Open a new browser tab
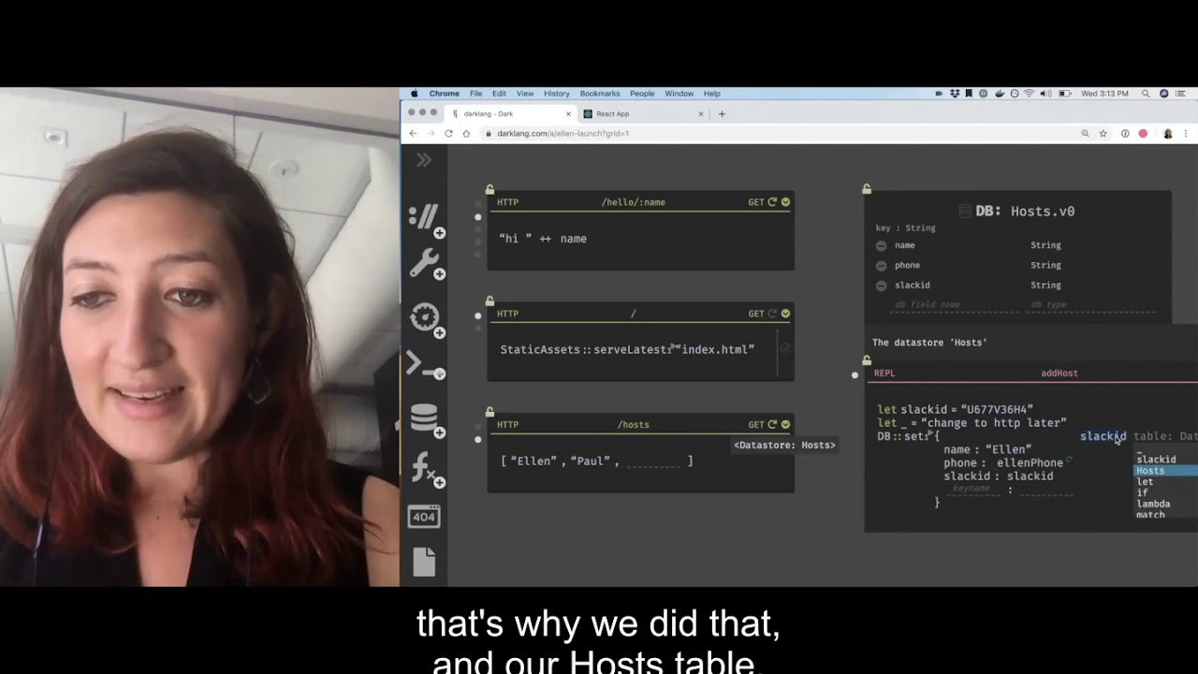This screenshot has width=1198, height=674. [x=722, y=114]
